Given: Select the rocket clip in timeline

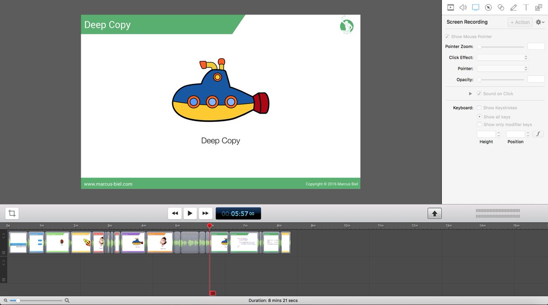Looking at the screenshot, I should click(x=81, y=242).
